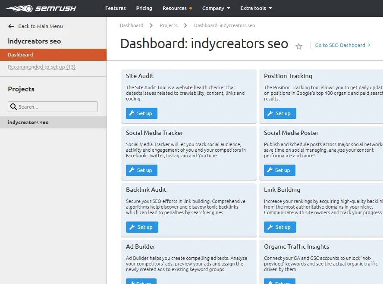Click the Social Media Poster title

(291, 133)
